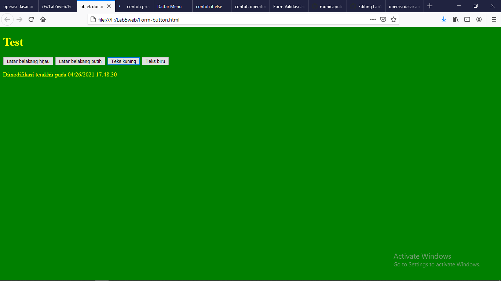The image size is (501, 281).
Task: Click the Firefox Account profile icon
Action: 479,19
